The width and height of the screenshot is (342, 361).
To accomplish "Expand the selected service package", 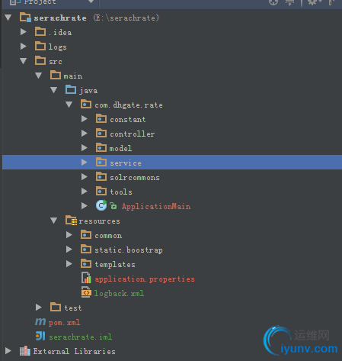I will coord(85,163).
